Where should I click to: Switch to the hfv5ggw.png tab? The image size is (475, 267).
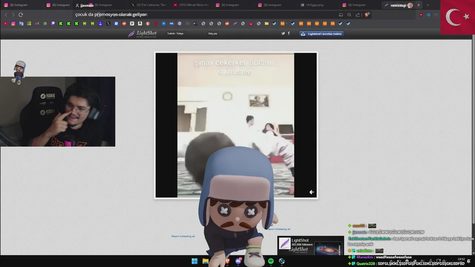click(318, 5)
